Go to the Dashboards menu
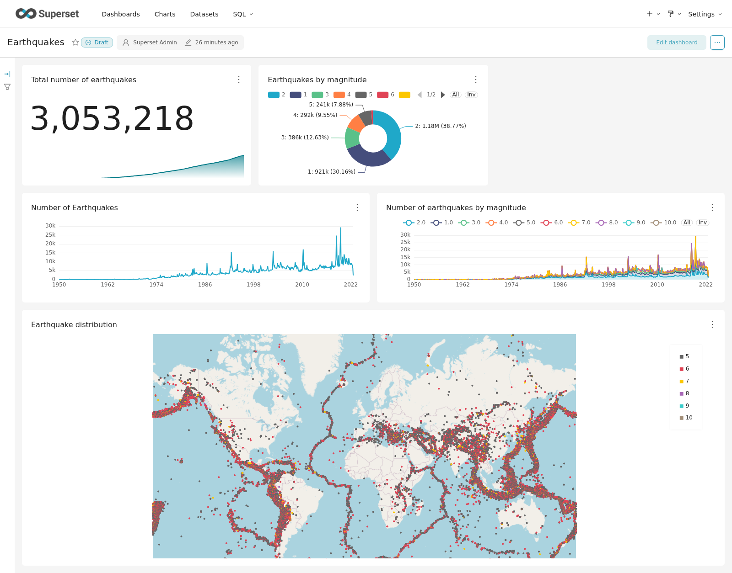 [121, 14]
